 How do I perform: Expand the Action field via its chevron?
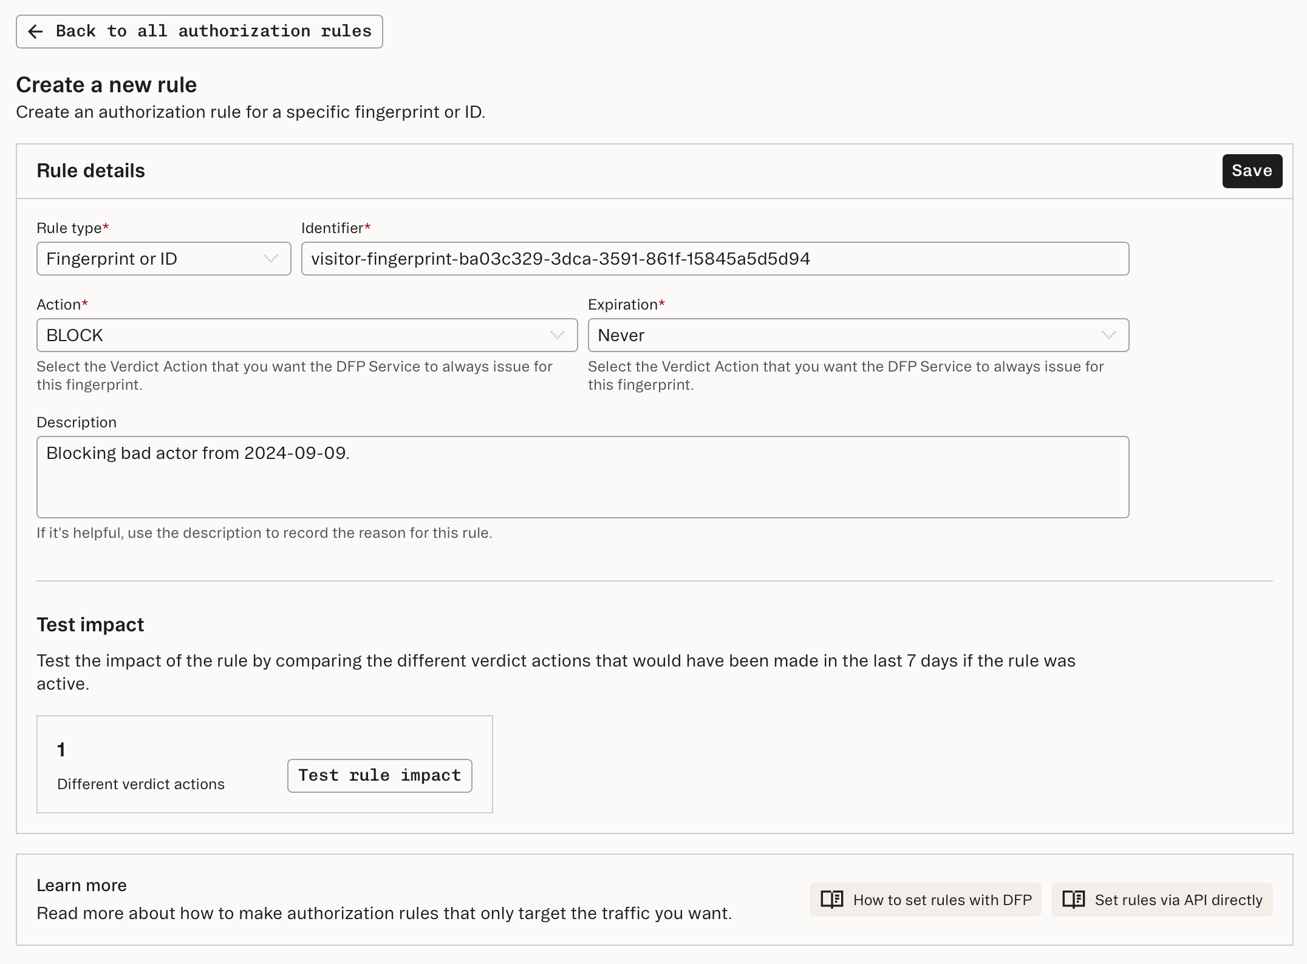tap(557, 334)
